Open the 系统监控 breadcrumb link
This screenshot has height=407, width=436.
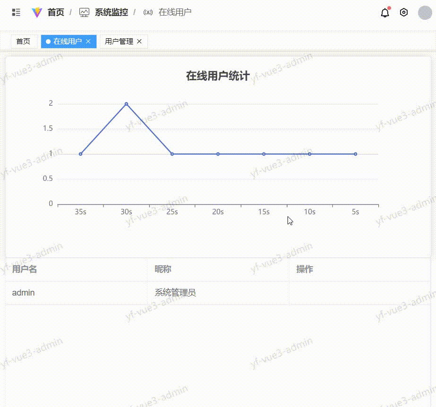tap(112, 12)
